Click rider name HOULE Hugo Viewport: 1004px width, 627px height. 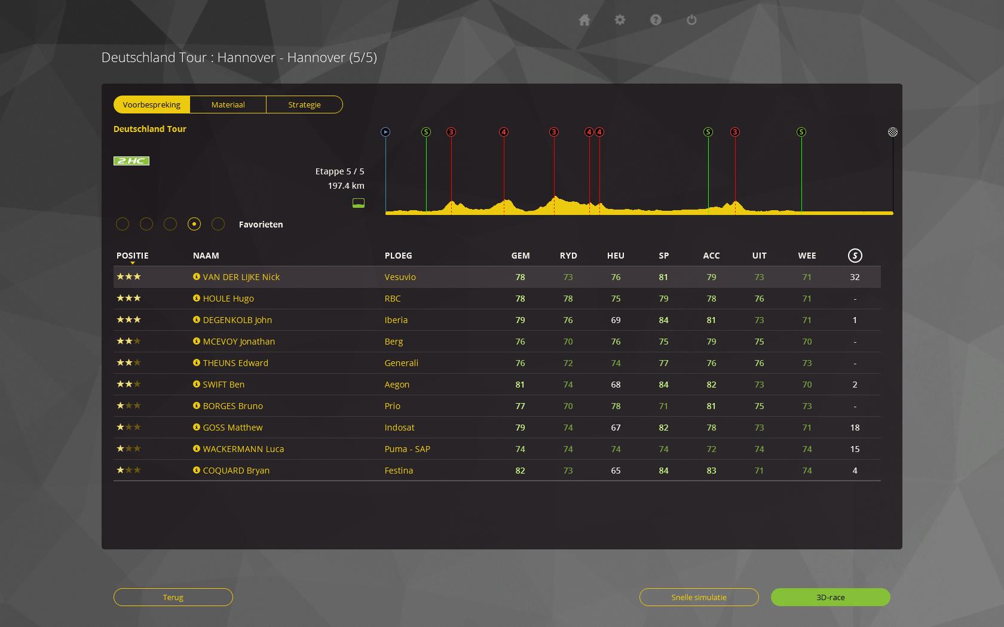point(228,299)
